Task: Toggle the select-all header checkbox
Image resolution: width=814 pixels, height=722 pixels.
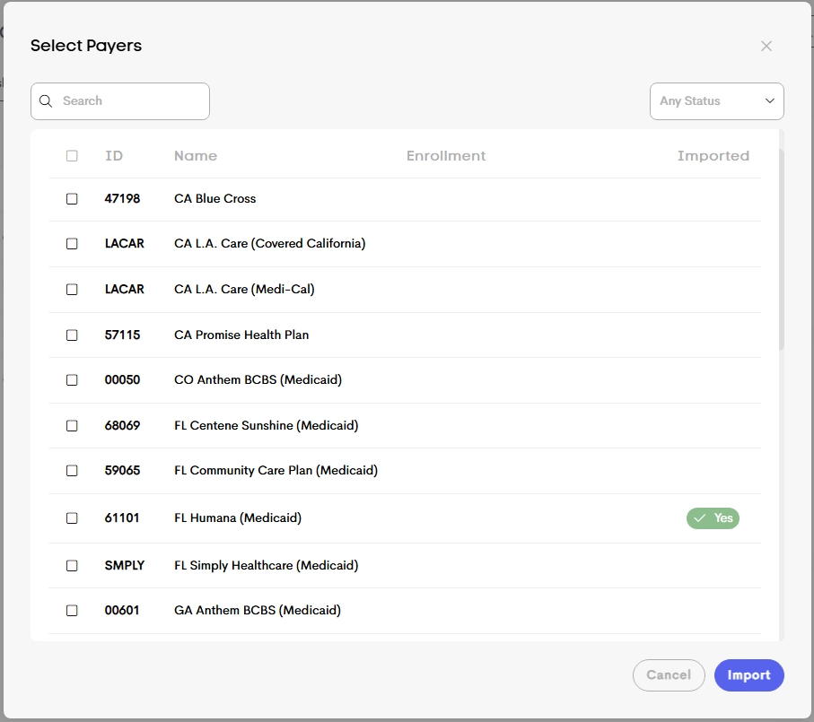Action: [x=72, y=155]
